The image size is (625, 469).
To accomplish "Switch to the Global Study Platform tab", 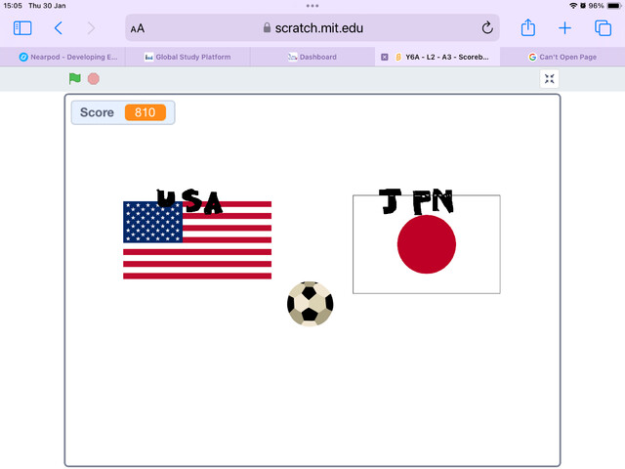I will (x=187, y=57).
